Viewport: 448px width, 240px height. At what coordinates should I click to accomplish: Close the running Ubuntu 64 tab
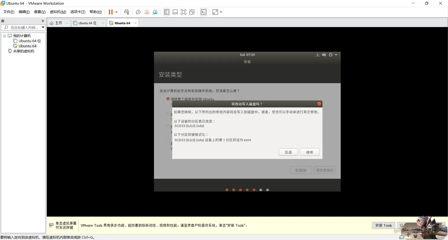coord(135,23)
